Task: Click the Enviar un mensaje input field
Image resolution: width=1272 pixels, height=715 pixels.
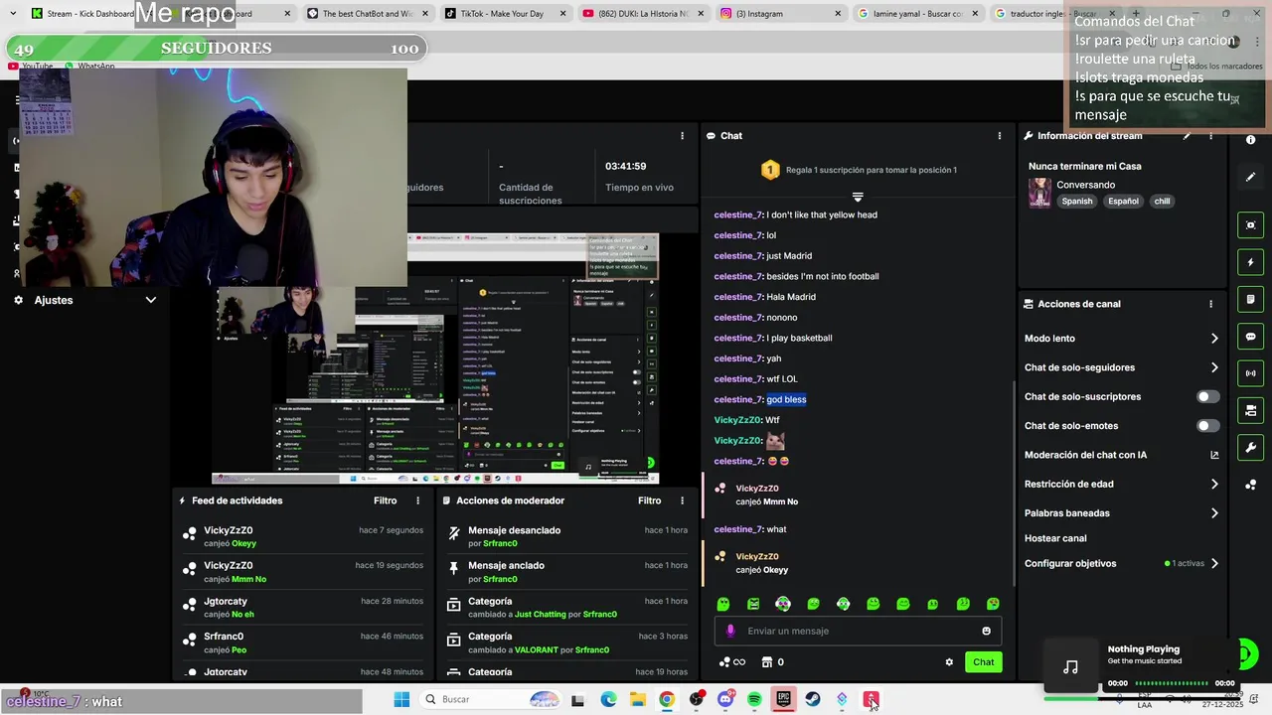Action: pos(858,631)
